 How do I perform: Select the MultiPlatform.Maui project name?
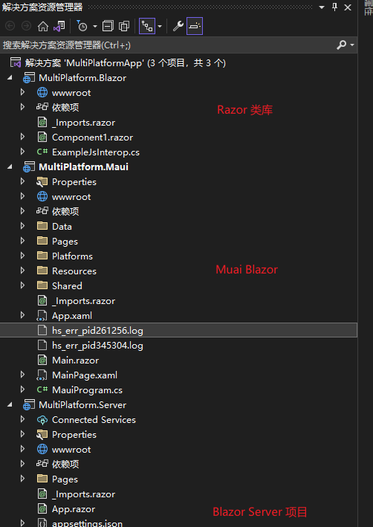pos(83,167)
